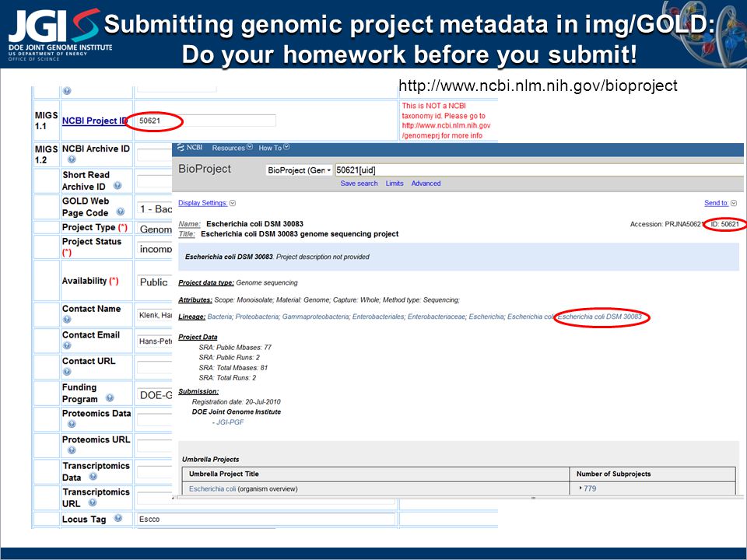Click Gammaproteobacteria lineage link
This screenshot has height=560, width=747.
pos(315,317)
